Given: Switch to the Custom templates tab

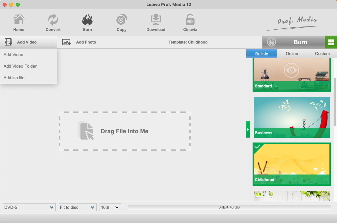Looking at the screenshot, I should [x=322, y=53].
